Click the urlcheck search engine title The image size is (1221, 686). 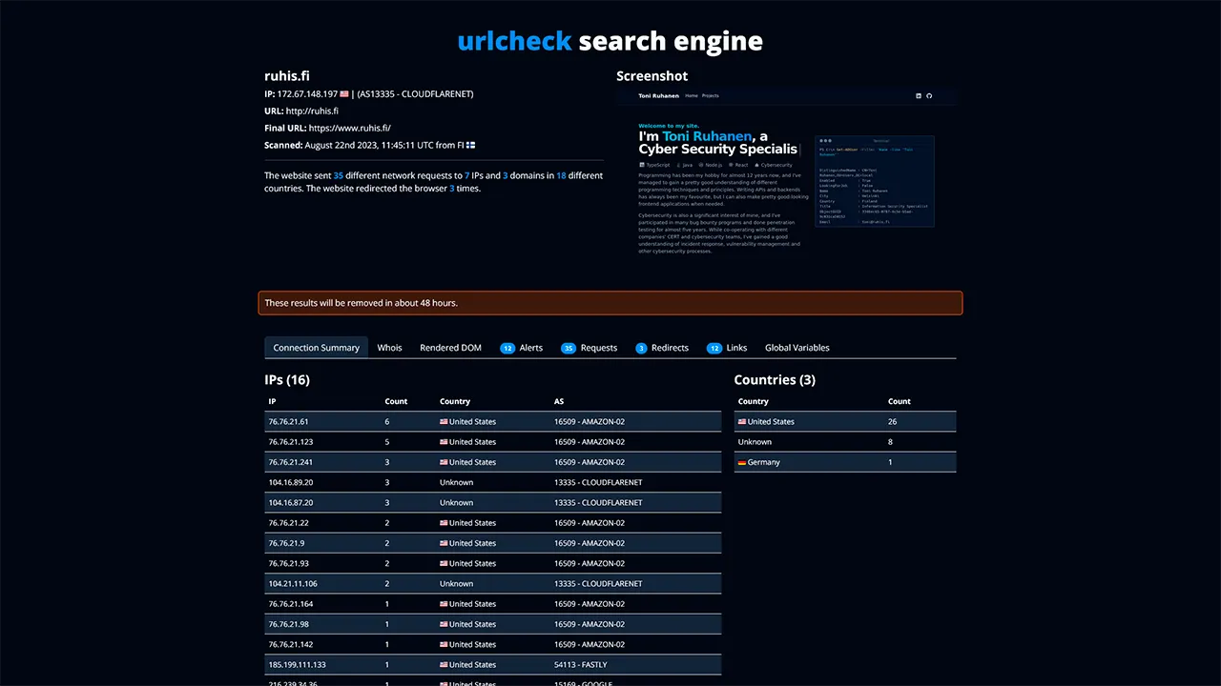tap(610, 41)
